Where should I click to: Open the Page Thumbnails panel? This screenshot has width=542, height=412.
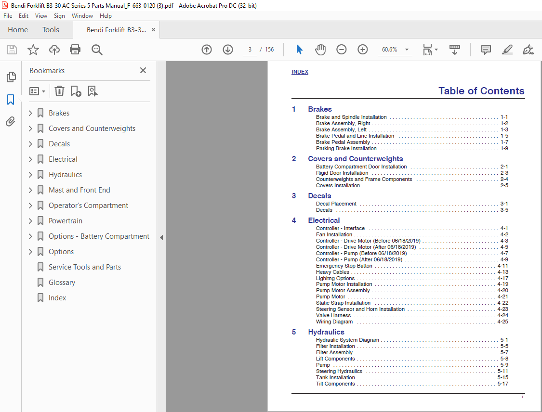[11, 77]
